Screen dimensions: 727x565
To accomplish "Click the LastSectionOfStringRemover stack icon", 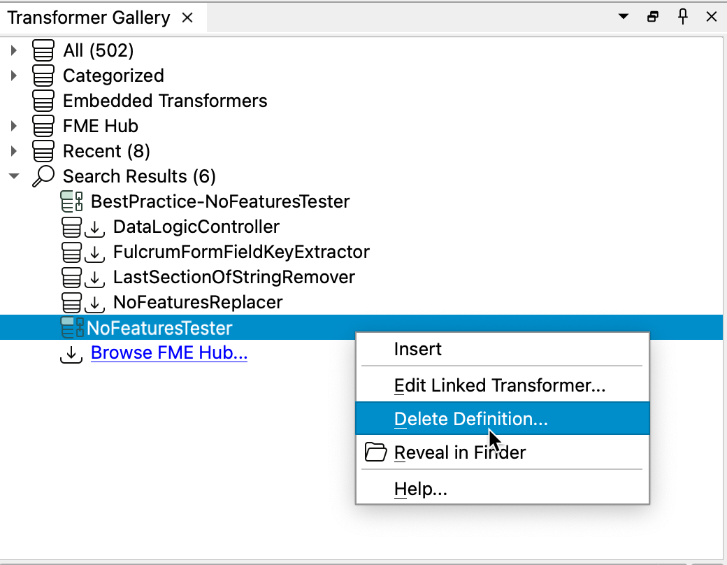I will point(72,277).
